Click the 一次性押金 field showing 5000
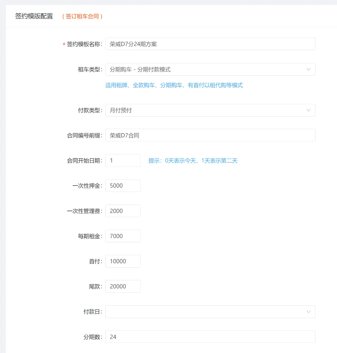 tap(123, 186)
